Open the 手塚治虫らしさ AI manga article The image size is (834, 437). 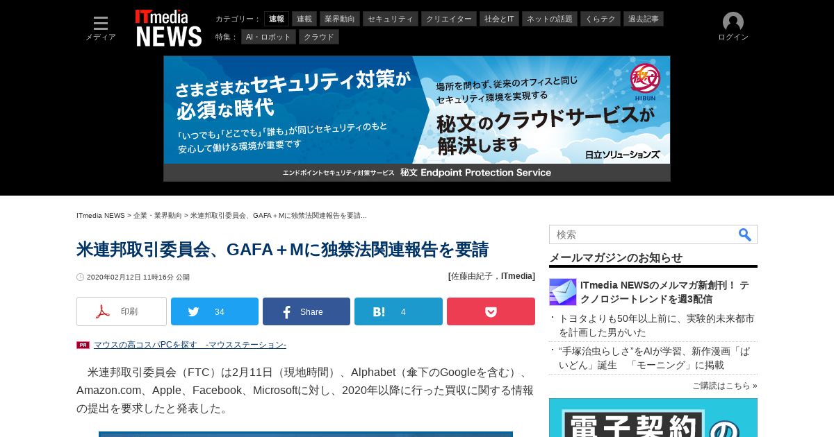[654, 358]
